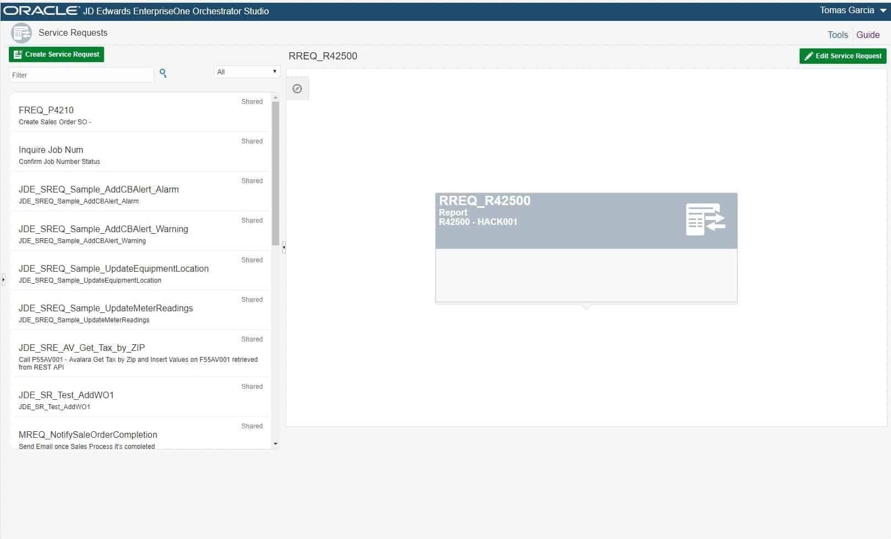Select JDE_SREQ_Sample_AddCBAlert_Warning request
The height and width of the screenshot is (539, 891).
click(141, 231)
